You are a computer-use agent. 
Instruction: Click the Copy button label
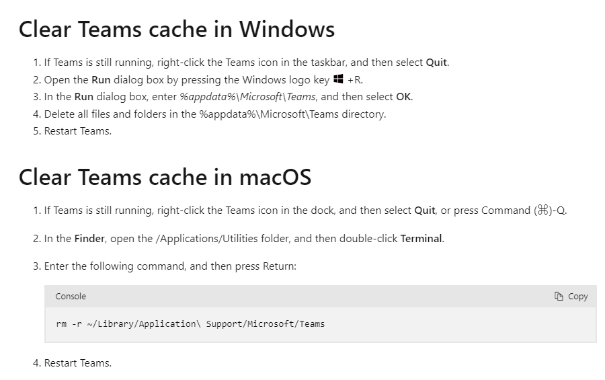[577, 296]
